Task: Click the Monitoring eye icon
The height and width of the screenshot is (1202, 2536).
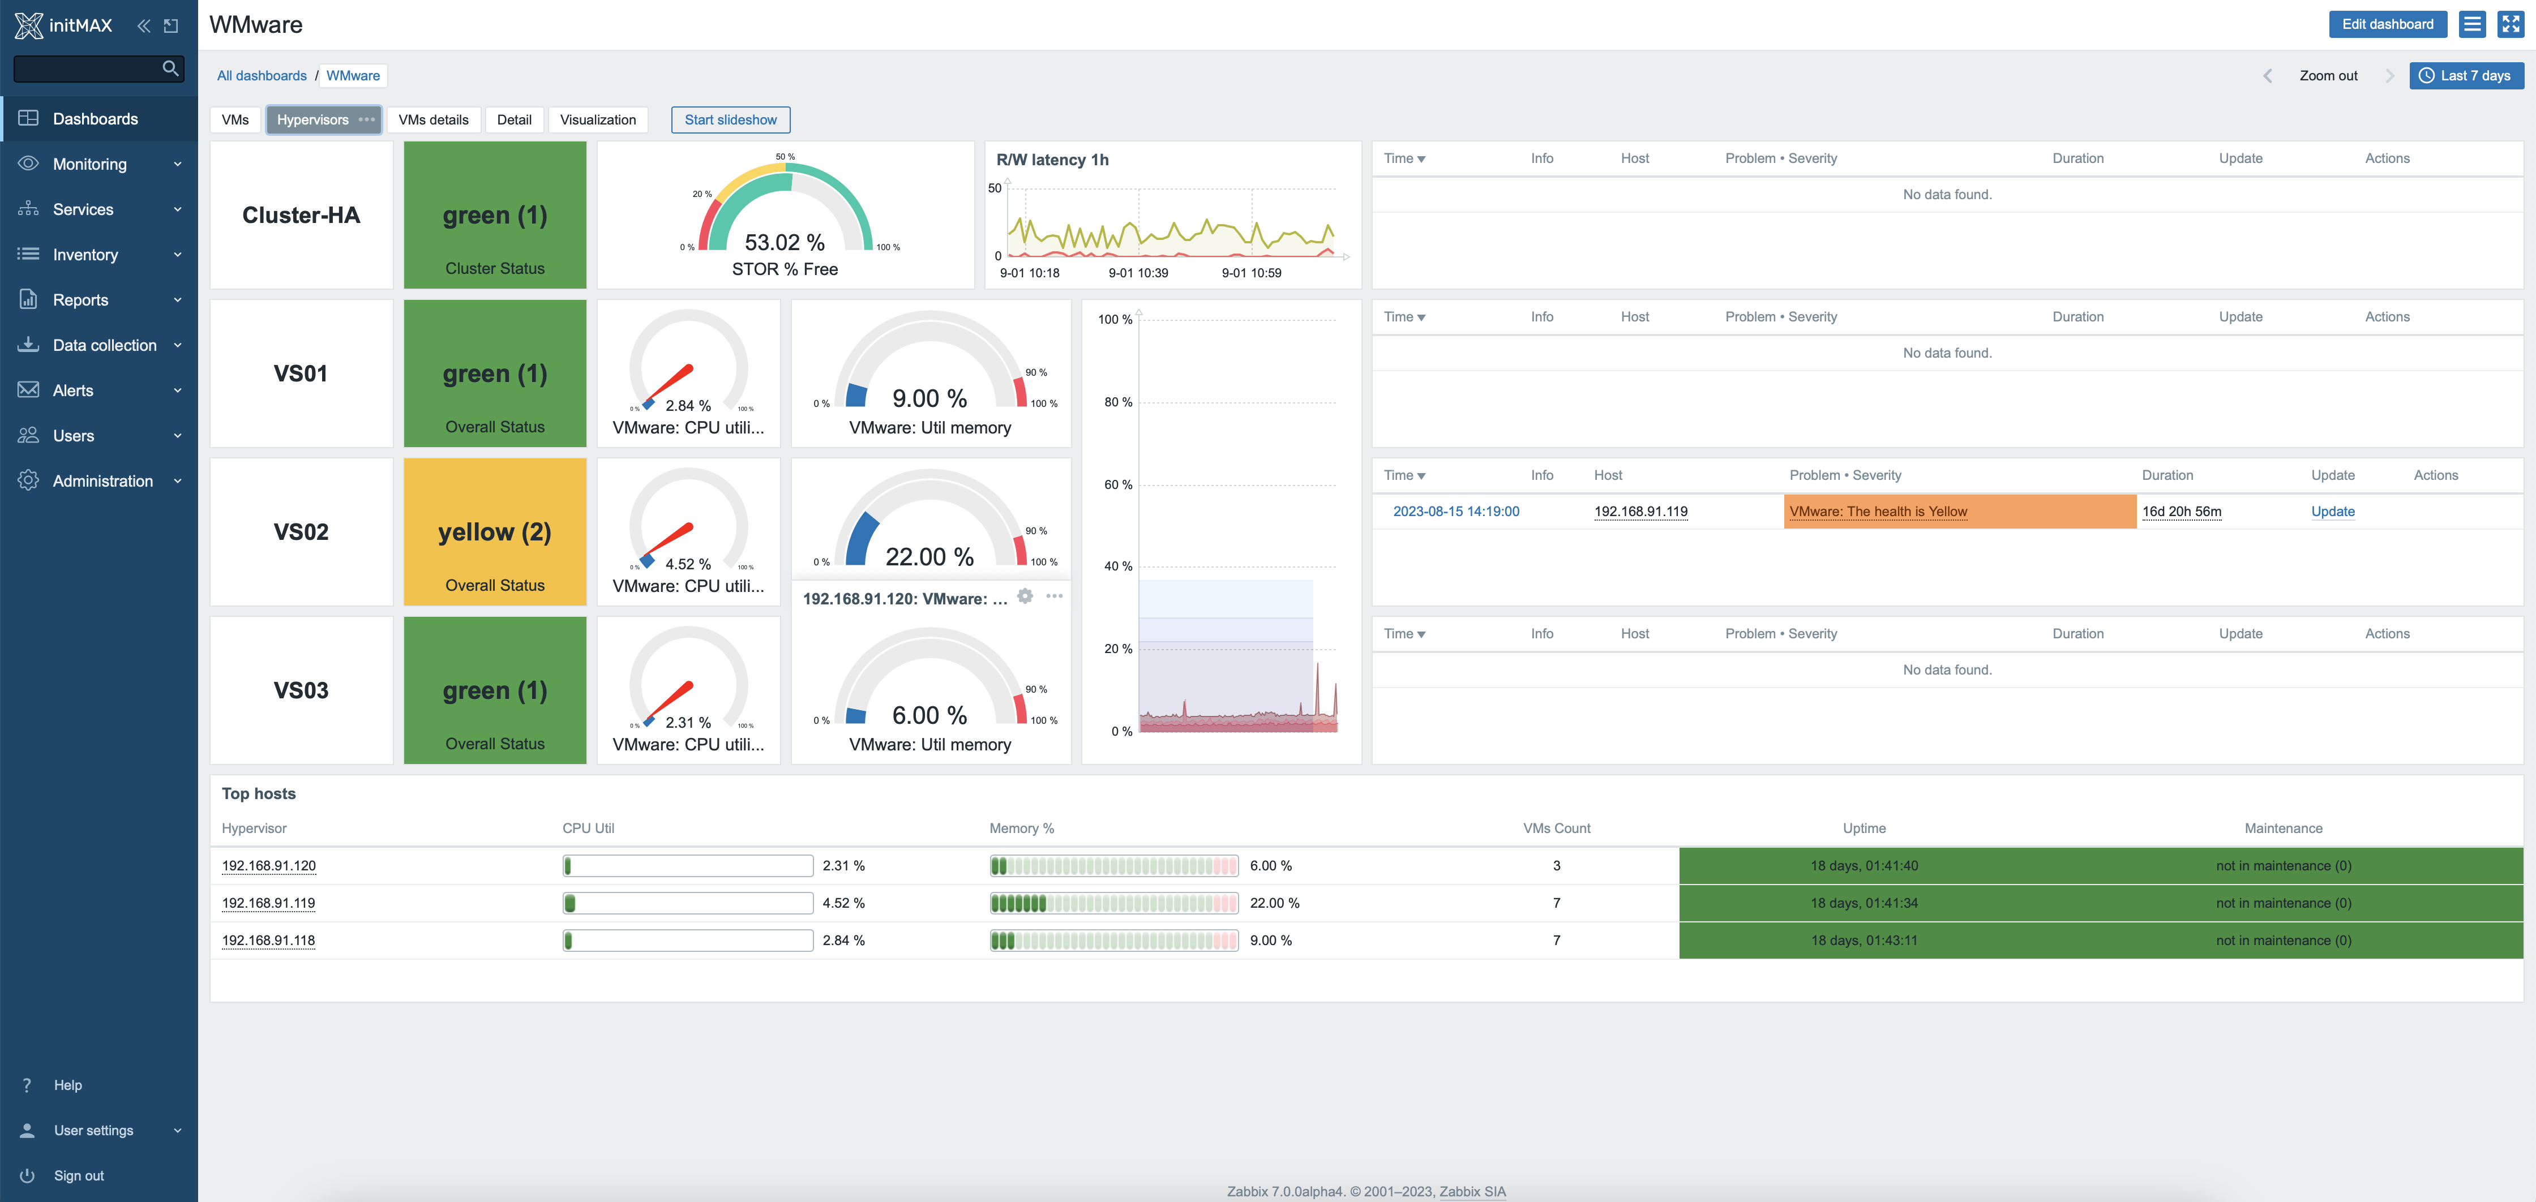Action: point(28,164)
